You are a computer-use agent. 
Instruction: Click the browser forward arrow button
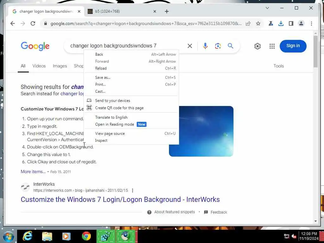23,23
